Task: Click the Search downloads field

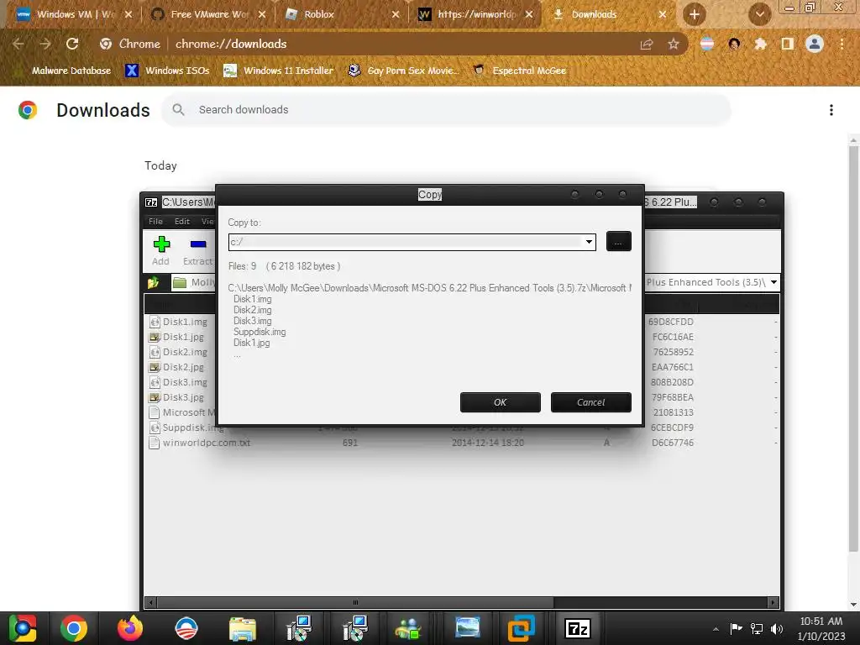Action: 445,110
